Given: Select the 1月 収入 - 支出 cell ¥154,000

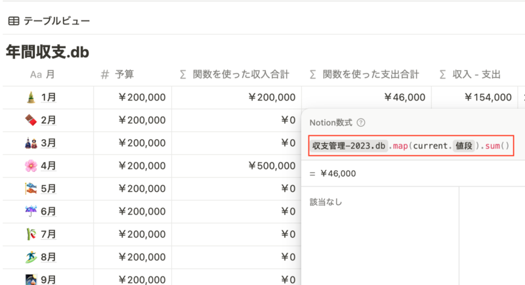Looking at the screenshot, I should click(474, 97).
